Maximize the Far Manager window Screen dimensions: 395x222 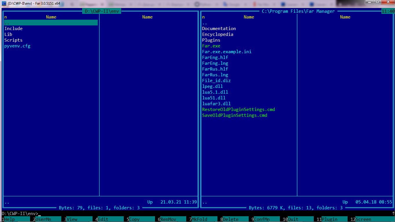(x=377, y=2)
